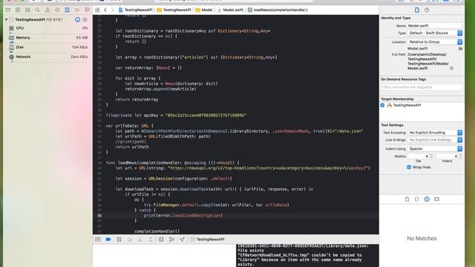
Task: Open the Symbol navigator
Action: point(27,10)
